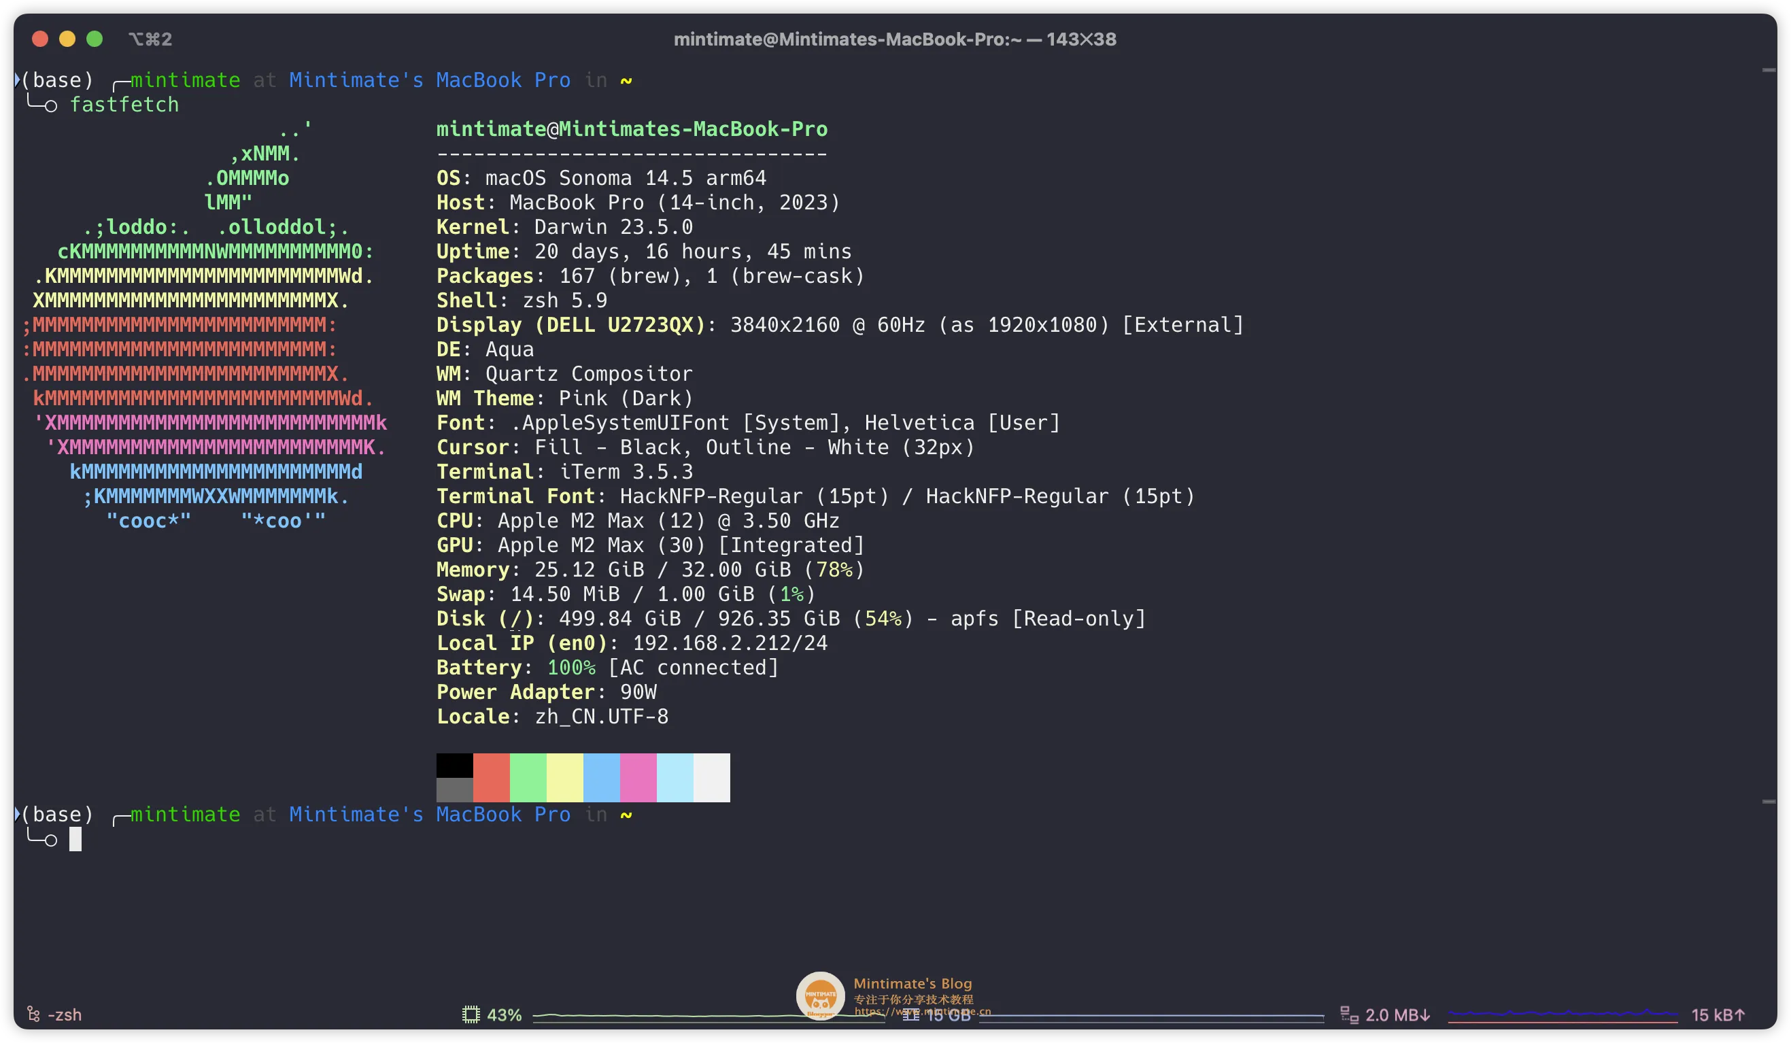The height and width of the screenshot is (1043, 1791).
Task: Click the window title mintimate@Mintimates-MacBook-Pro
Action: pyautogui.click(x=895, y=39)
